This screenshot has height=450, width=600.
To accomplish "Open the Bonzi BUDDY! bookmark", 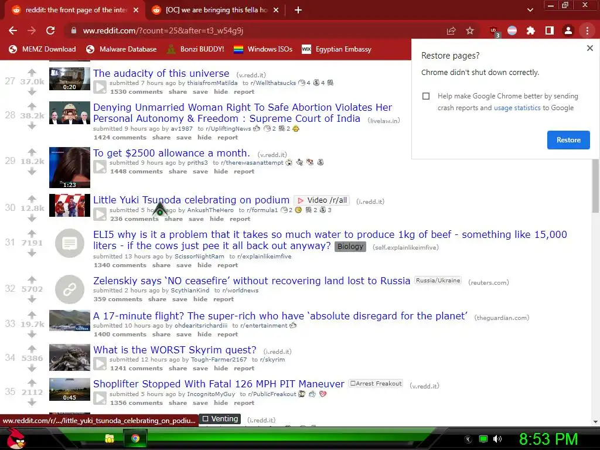I will (x=196, y=49).
